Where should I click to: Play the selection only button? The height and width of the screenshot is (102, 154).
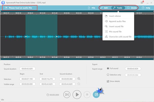tap(67, 95)
